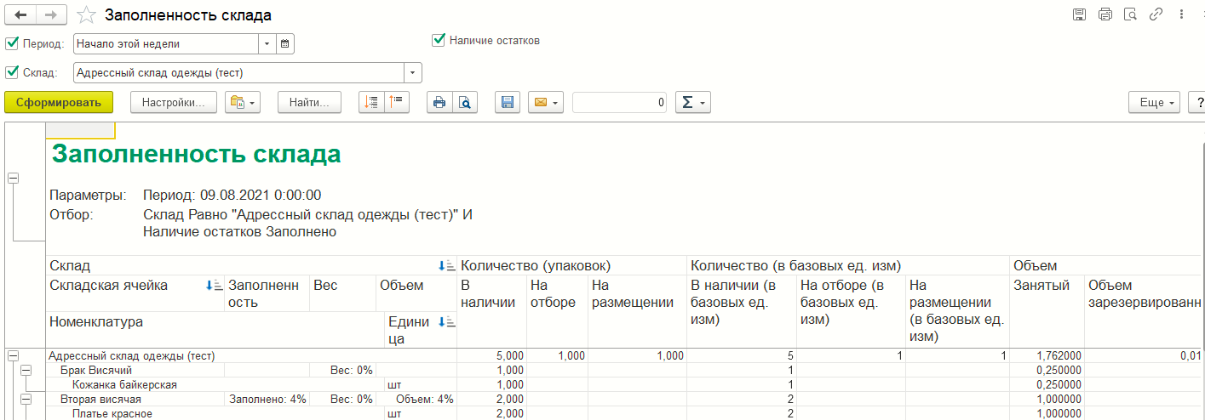
Task: Add report to favorites with star icon
Action: [86, 14]
